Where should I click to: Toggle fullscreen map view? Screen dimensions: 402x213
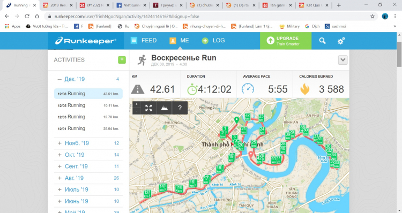coord(148,108)
